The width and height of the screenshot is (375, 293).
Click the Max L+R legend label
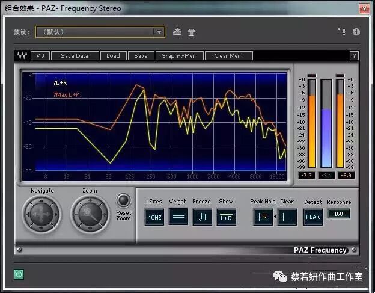[66, 95]
